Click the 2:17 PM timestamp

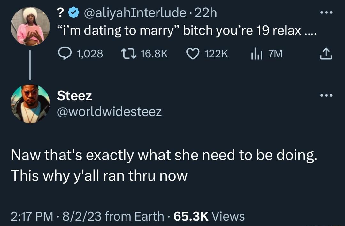(x=32, y=216)
